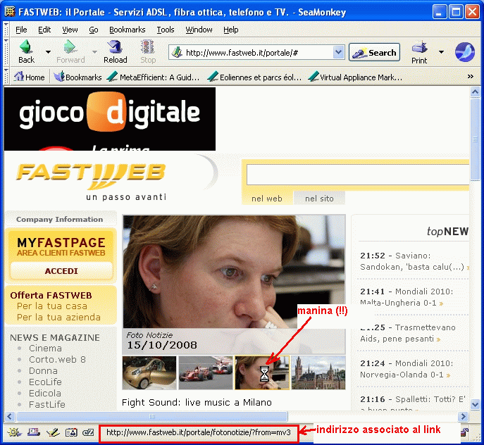Go back with the Back arrow icon
Screen dimensions: 484x445
point(26,47)
